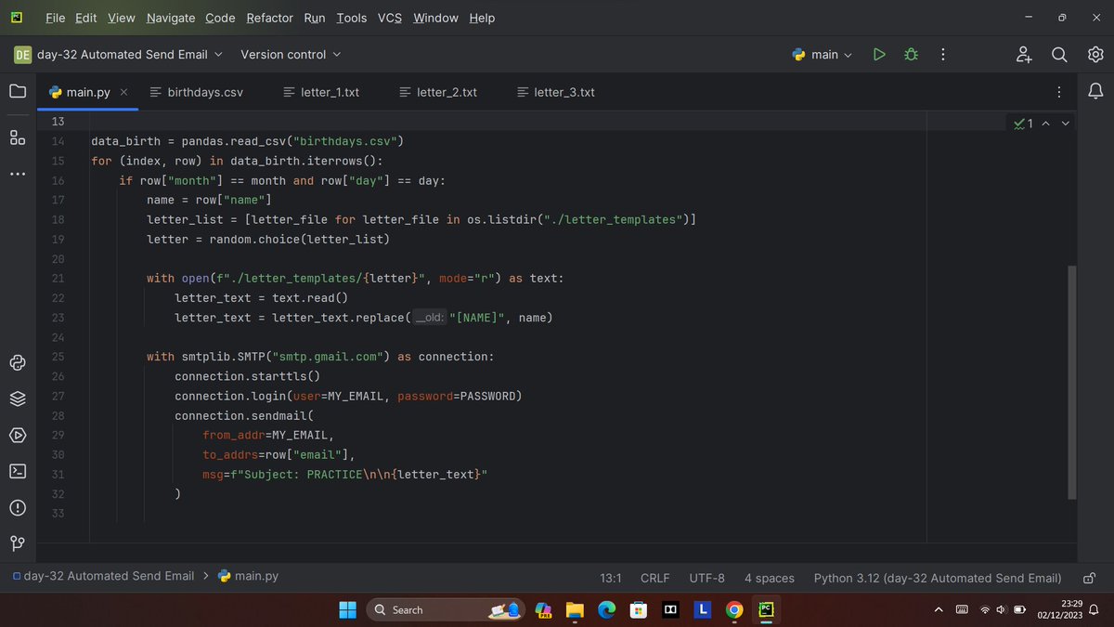Open Search Everywhere magnifier icon
Viewport: 1114px width, 627px height.
tap(1059, 55)
